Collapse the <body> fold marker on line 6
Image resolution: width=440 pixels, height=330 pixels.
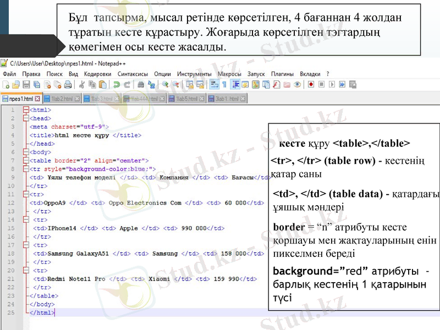(x=25, y=152)
